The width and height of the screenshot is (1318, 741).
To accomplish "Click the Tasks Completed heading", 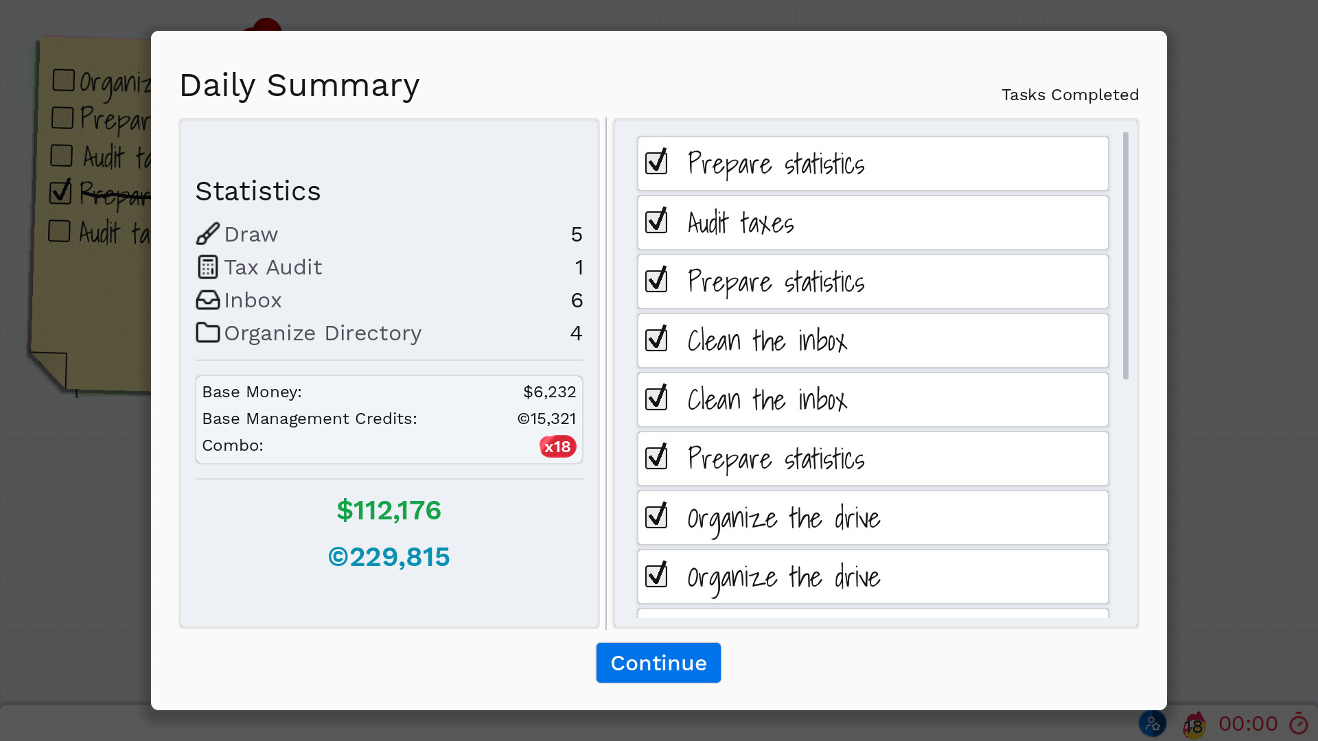I will coord(1070,95).
